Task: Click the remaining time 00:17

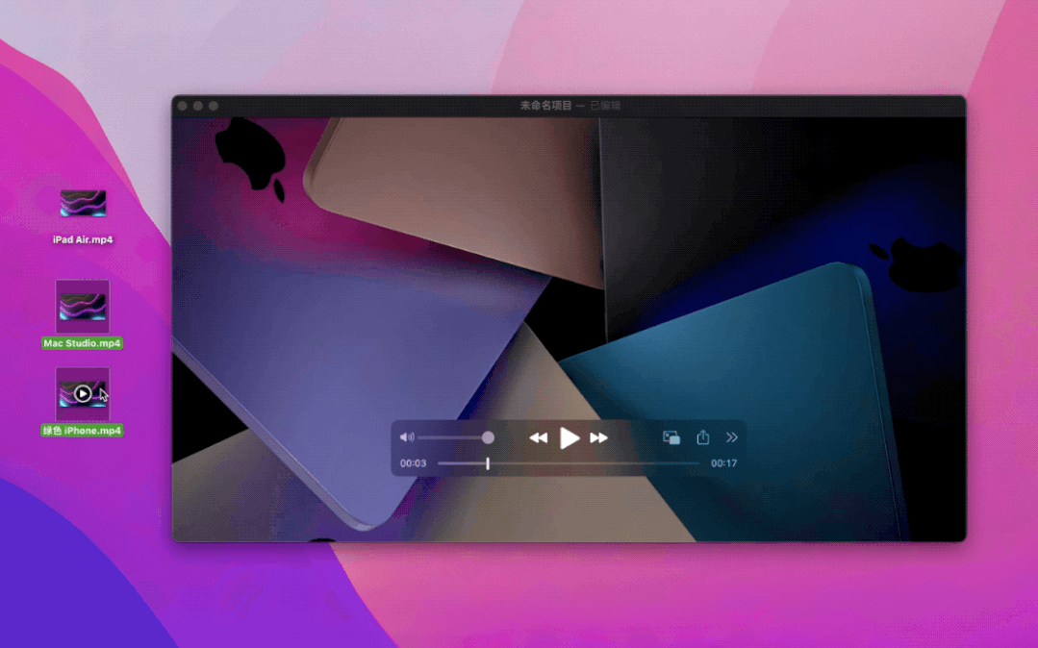Action: point(723,463)
